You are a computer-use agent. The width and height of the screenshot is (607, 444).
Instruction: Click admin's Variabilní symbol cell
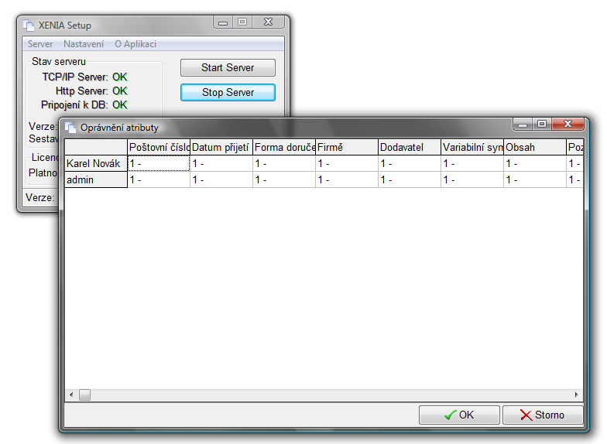tap(472, 179)
